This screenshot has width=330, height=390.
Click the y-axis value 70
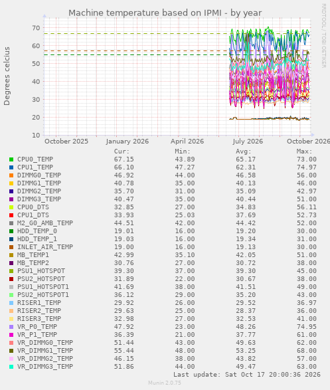[36, 28]
